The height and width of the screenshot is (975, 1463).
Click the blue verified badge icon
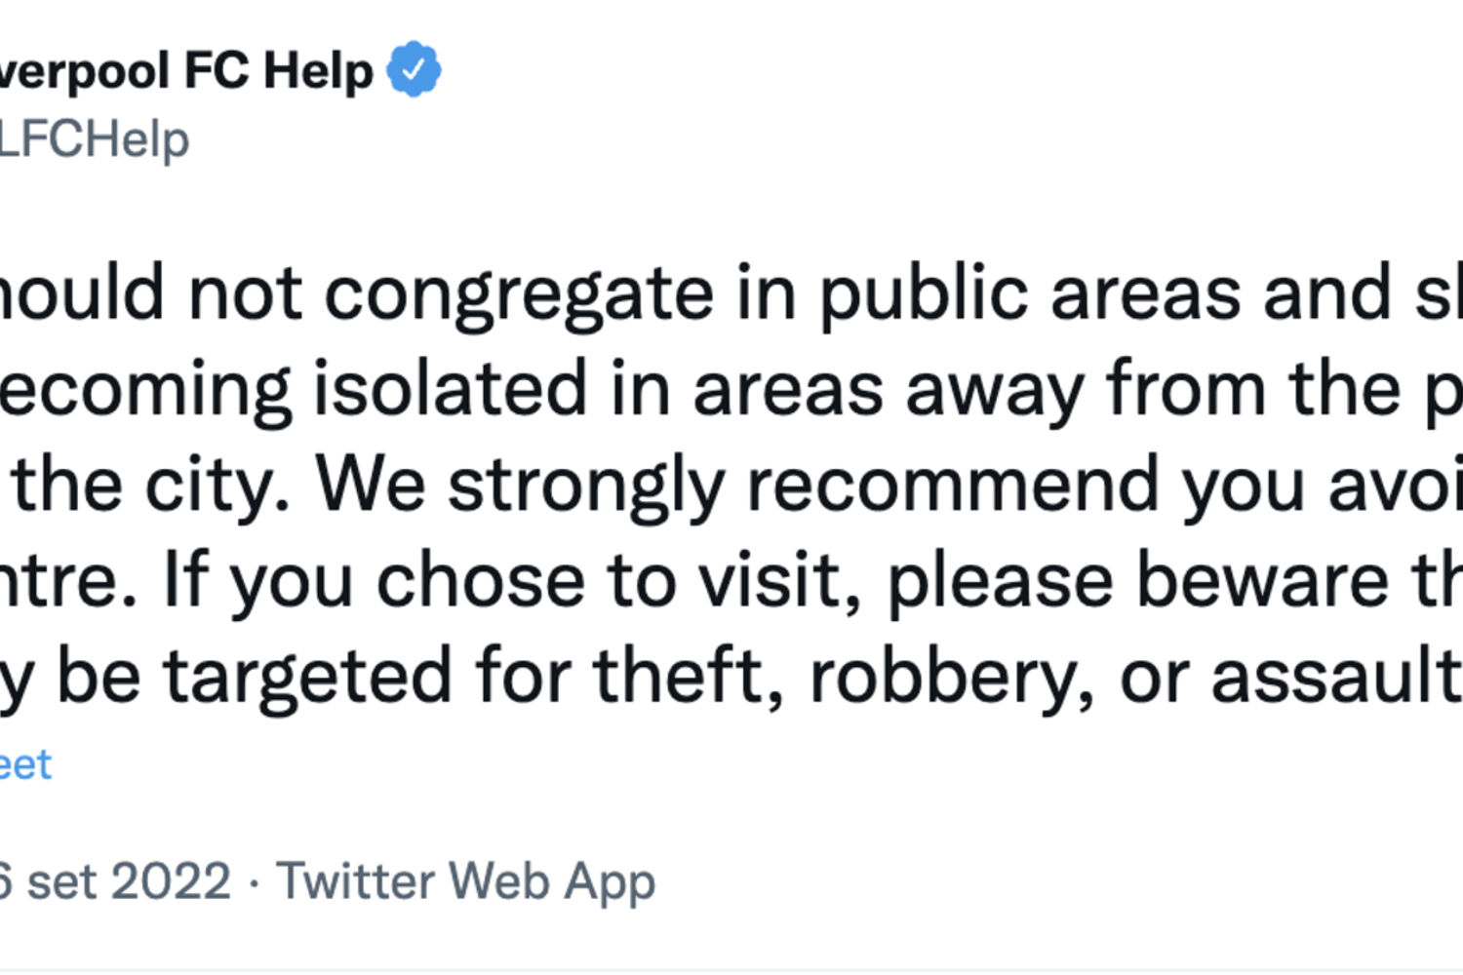click(x=414, y=69)
